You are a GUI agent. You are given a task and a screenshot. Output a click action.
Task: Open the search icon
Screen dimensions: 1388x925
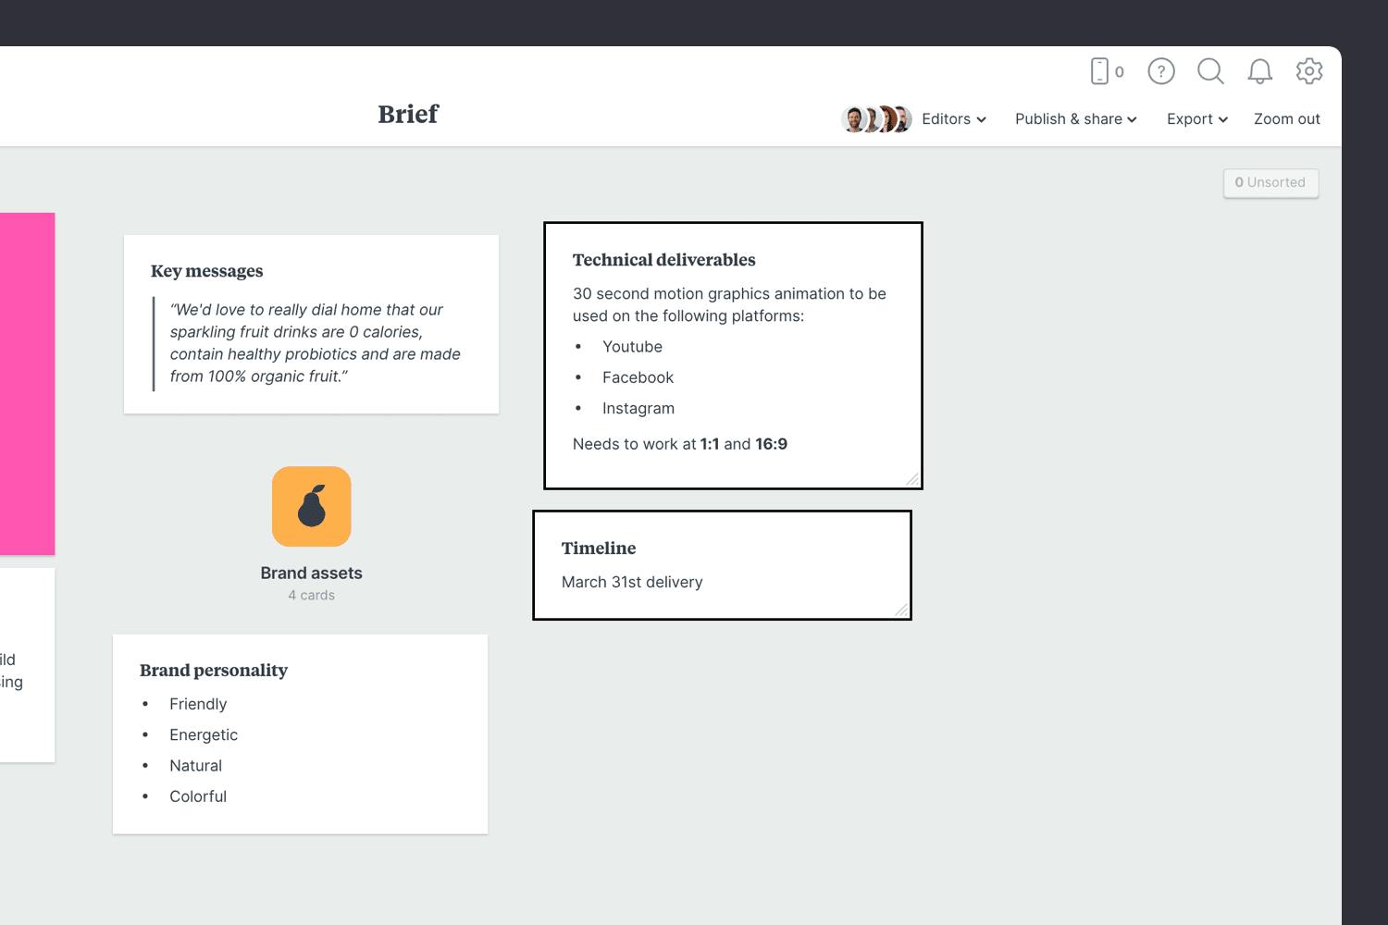click(x=1210, y=71)
